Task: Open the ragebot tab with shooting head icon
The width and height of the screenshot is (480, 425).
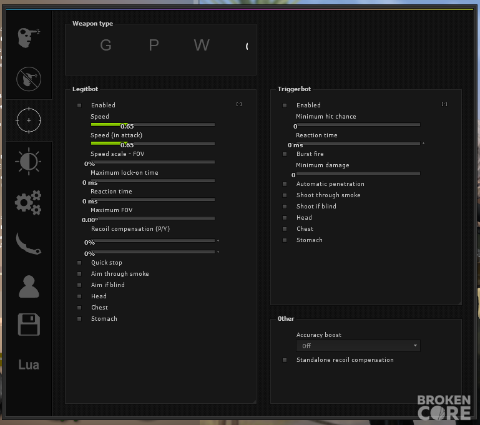Action: coord(29,37)
